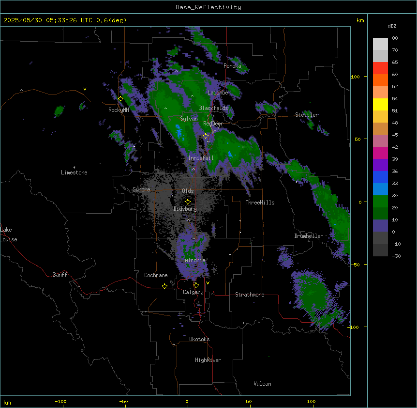The width and height of the screenshot is (417, 408).
Task: Select the Drumheller label
Action: (309, 236)
